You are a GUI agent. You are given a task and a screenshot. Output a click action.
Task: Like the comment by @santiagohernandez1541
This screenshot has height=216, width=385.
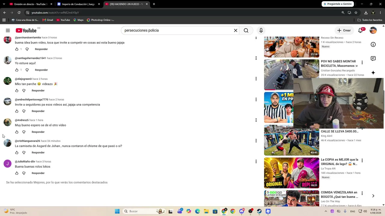point(17,70)
